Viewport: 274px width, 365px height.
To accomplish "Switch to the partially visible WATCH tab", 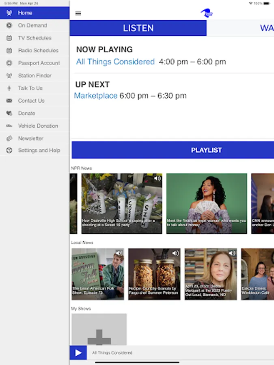I will (240, 28).
